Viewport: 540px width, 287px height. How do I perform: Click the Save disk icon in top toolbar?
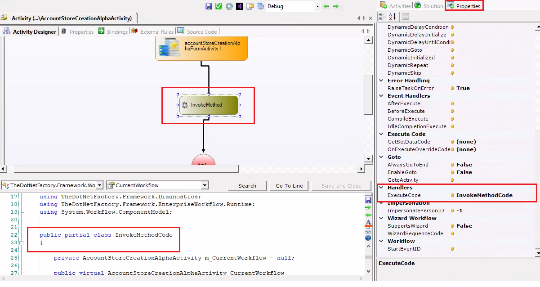tap(209, 6)
